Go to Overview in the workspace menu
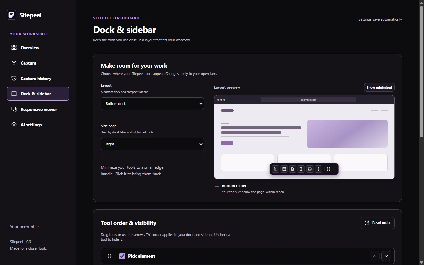Screen dimensions: 424x265 pyautogui.click(x=38, y=48)
